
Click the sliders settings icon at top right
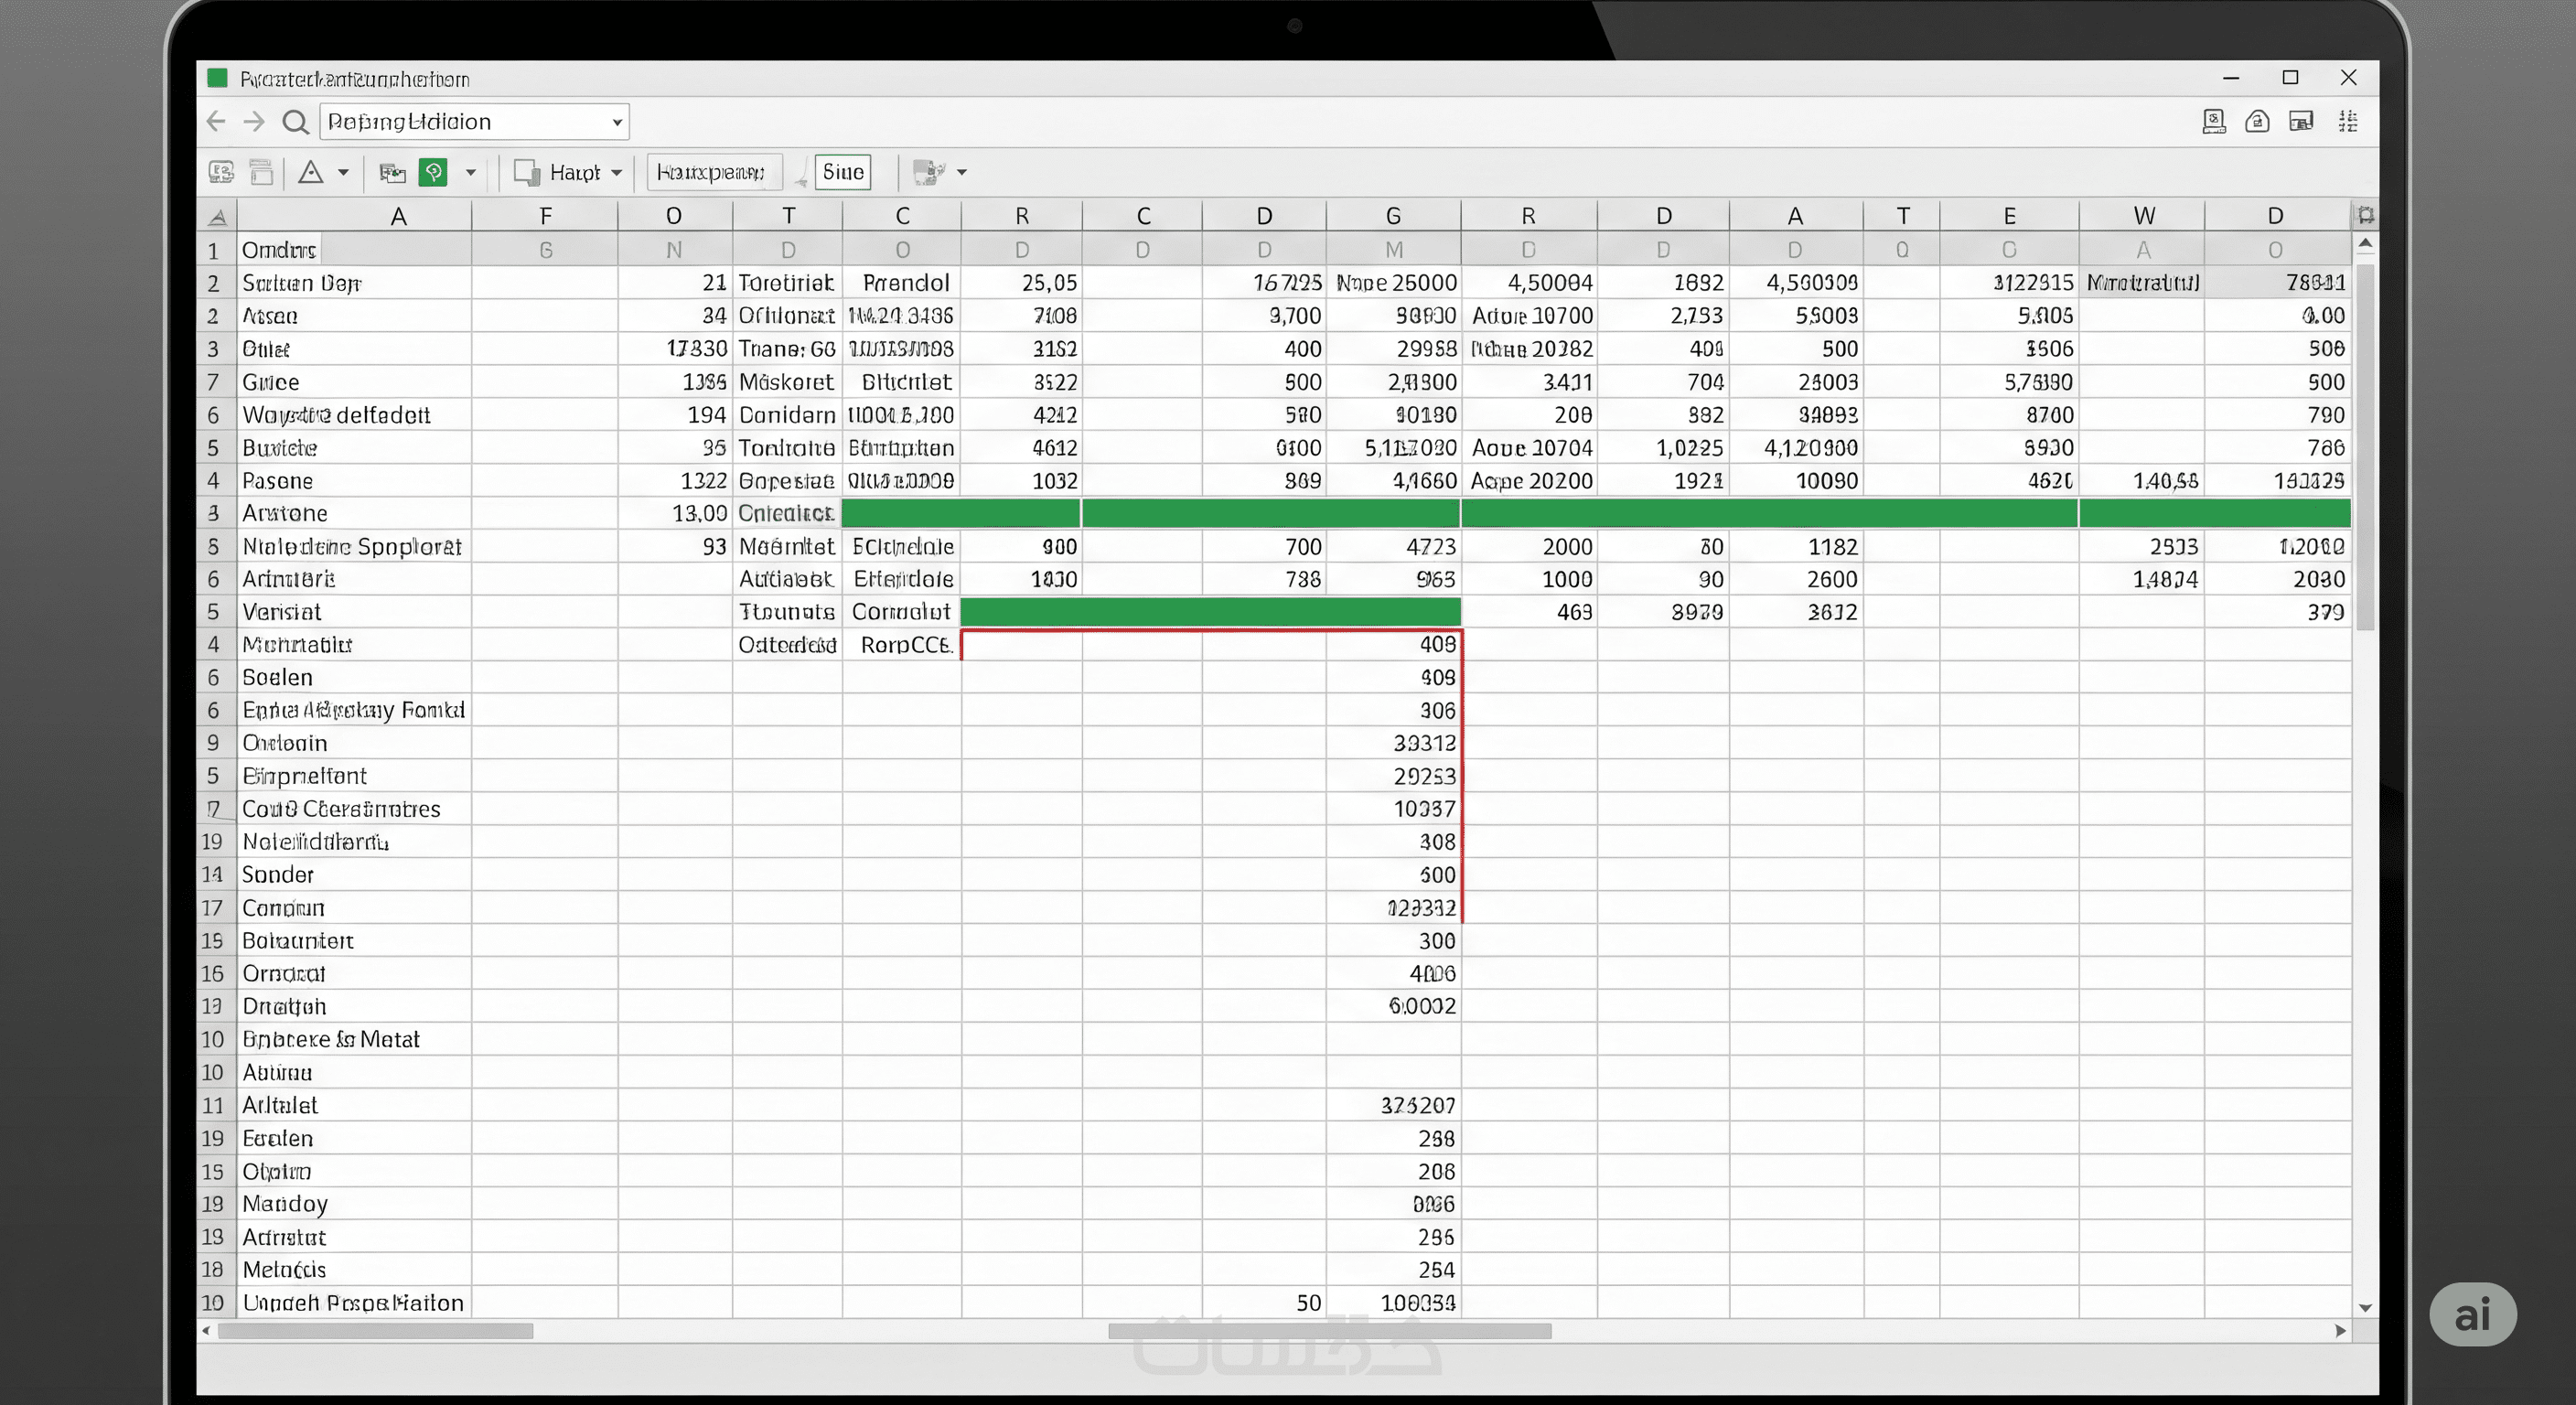(2348, 122)
